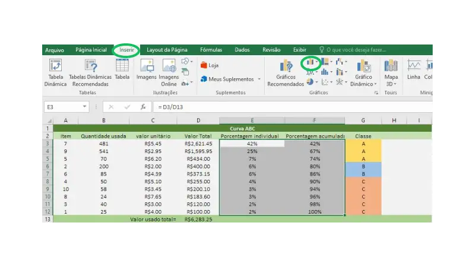Insert a column or bar chart
Viewport: 475px width, 267px height.
[310, 62]
